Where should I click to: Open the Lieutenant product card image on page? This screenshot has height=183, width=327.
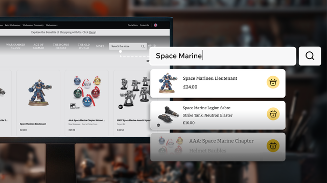(x=40, y=93)
